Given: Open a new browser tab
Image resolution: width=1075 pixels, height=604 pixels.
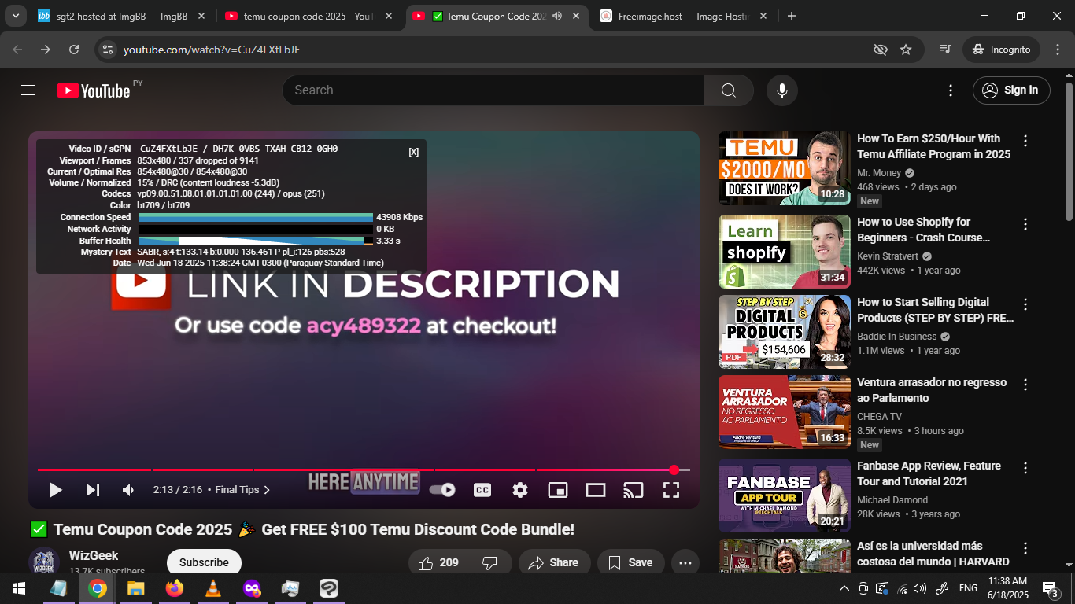Looking at the screenshot, I should click(x=792, y=16).
